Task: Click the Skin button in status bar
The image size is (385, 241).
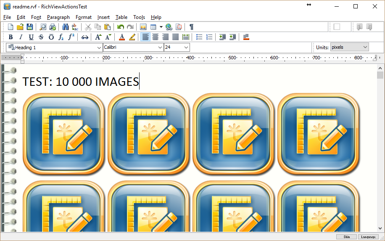Action: [346, 237]
